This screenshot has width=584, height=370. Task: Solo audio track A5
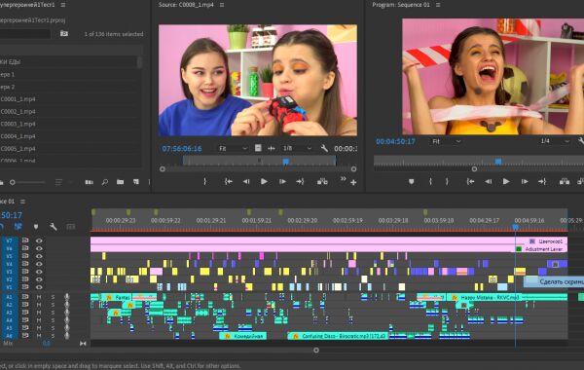53,328
